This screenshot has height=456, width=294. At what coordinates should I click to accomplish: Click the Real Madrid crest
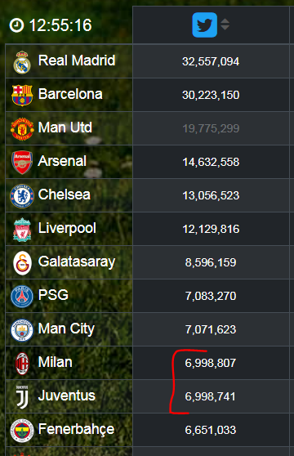point(22,62)
